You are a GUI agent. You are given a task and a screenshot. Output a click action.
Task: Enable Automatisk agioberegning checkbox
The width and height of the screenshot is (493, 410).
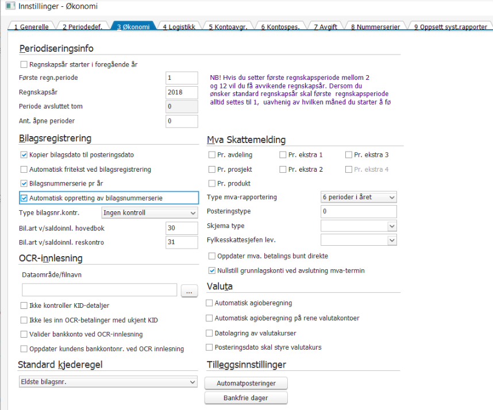click(209, 303)
